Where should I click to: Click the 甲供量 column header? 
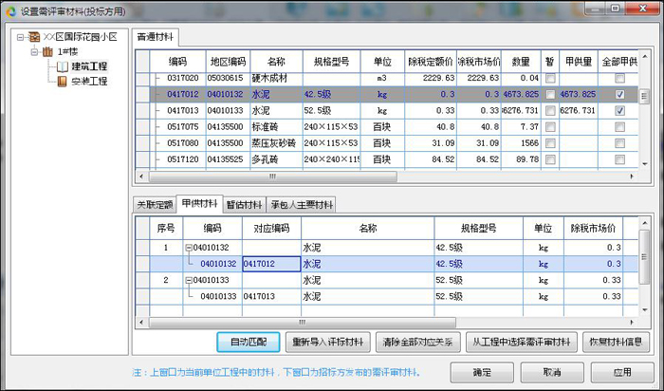click(578, 62)
